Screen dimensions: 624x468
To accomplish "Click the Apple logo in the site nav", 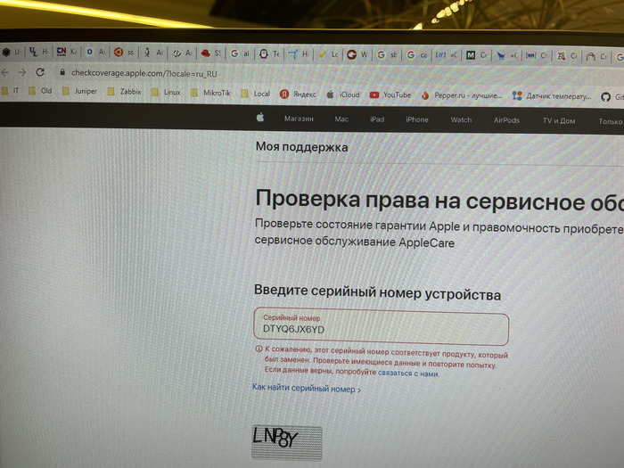I will tap(260, 118).
